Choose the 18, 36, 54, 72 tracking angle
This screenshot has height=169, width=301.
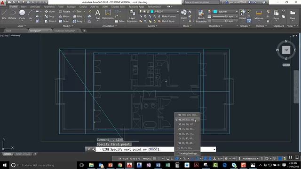(x=187, y=134)
